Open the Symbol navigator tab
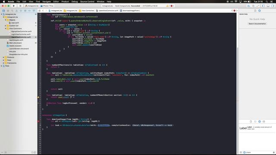The height and width of the screenshot is (155, 276). click(8, 11)
